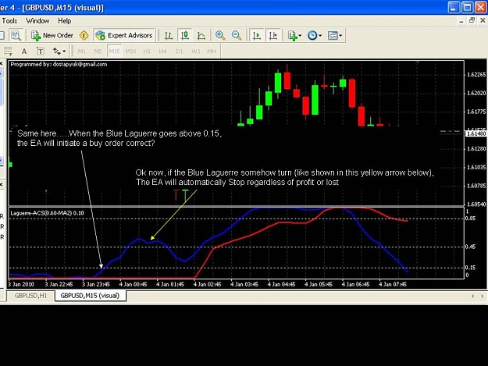
Task: Switch to line chart display
Action: point(201,35)
